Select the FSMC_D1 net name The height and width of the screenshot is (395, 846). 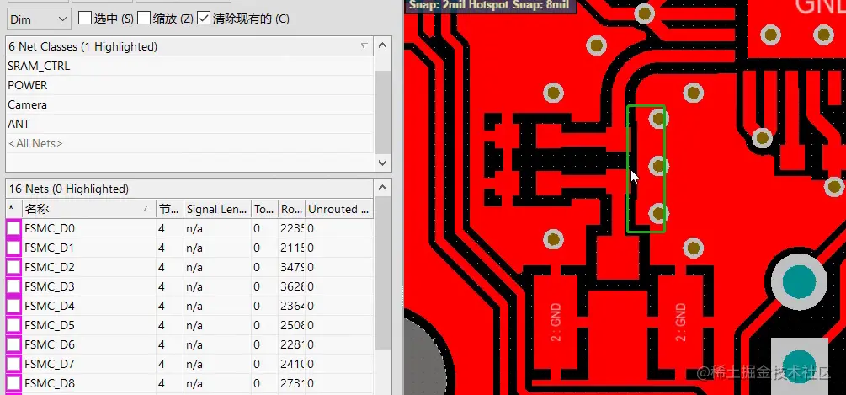(x=50, y=248)
